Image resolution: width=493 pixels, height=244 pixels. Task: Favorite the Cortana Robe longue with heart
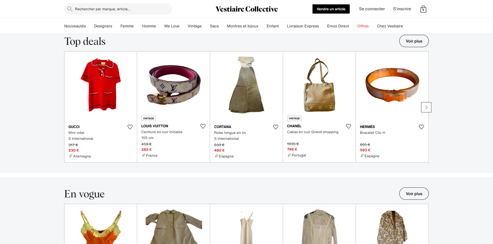click(x=276, y=127)
